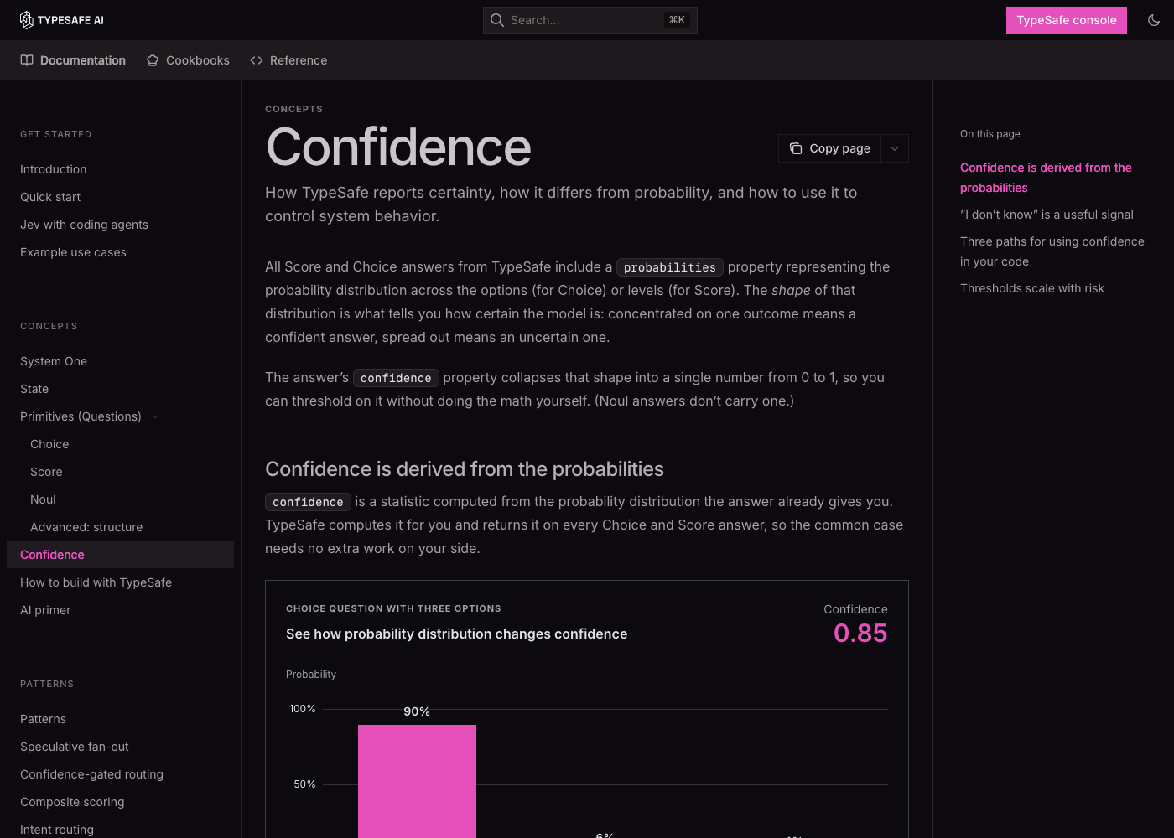The height and width of the screenshot is (838, 1174).
Task: Open the Cookbooks tab
Action: [188, 60]
